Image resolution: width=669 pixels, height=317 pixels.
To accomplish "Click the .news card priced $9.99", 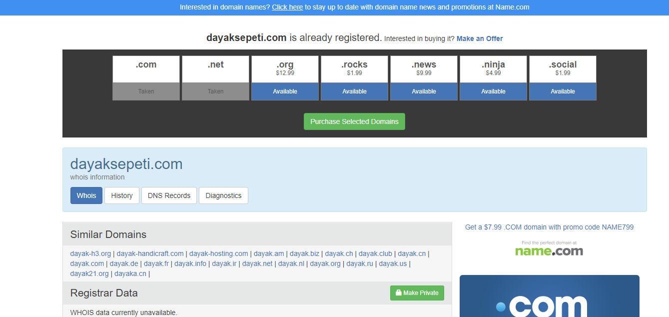I will [x=424, y=69].
